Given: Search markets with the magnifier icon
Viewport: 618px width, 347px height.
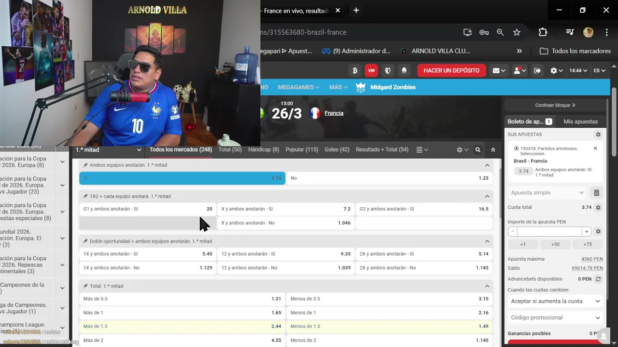Looking at the screenshot, I should tap(478, 150).
